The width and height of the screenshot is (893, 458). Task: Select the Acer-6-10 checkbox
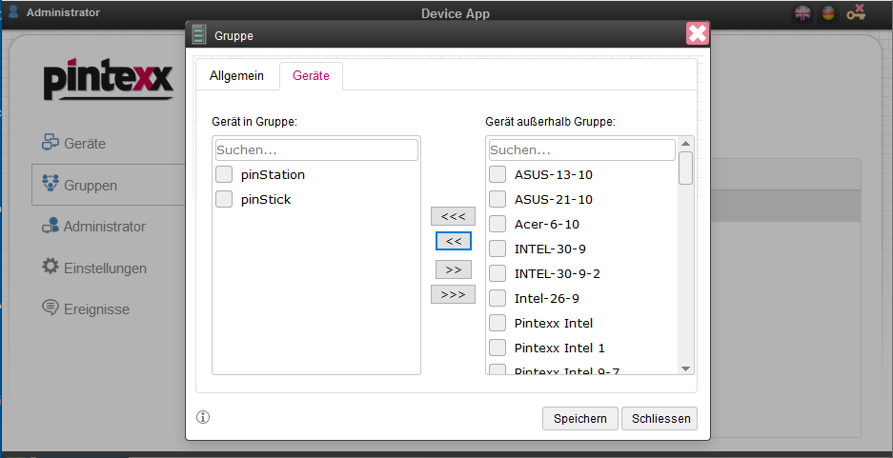pos(497,224)
